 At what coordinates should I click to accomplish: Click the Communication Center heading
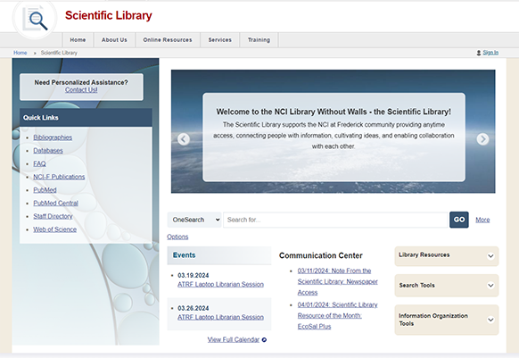pos(321,255)
